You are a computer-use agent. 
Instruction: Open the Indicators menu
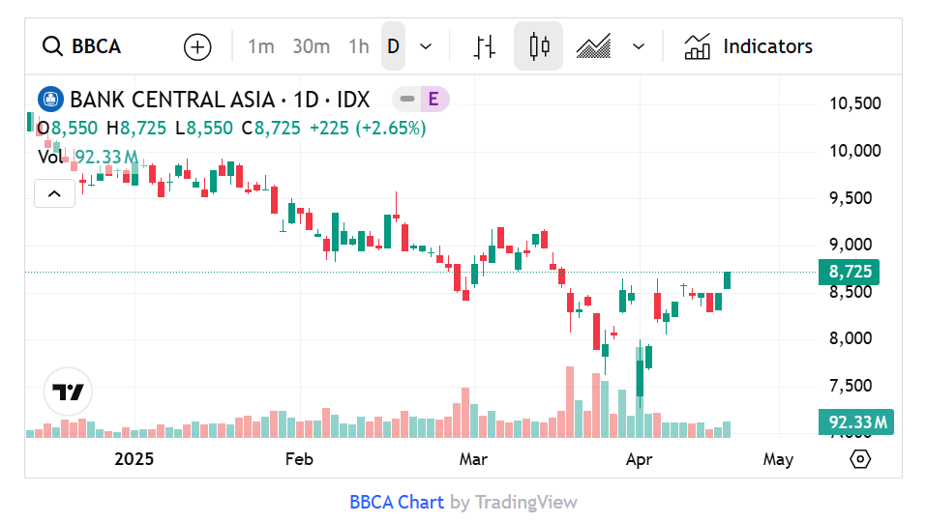[749, 46]
